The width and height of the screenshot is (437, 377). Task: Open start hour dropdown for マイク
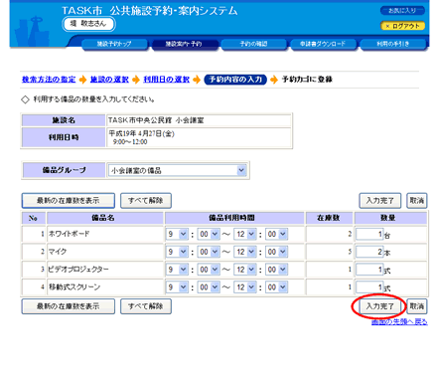coord(177,252)
